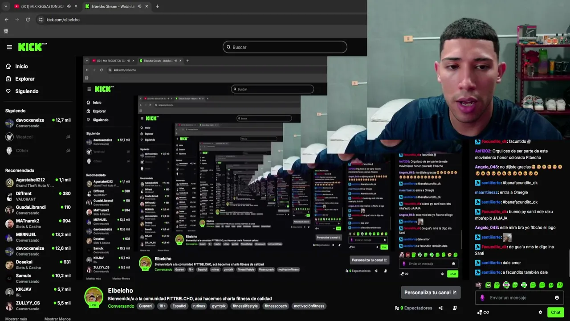This screenshot has width=570, height=321.
Task: Expand list with Mostrar más
Action: 16,319
